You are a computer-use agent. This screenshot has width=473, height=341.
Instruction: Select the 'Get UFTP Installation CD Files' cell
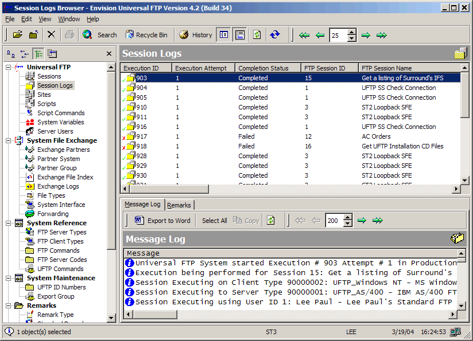(x=402, y=146)
